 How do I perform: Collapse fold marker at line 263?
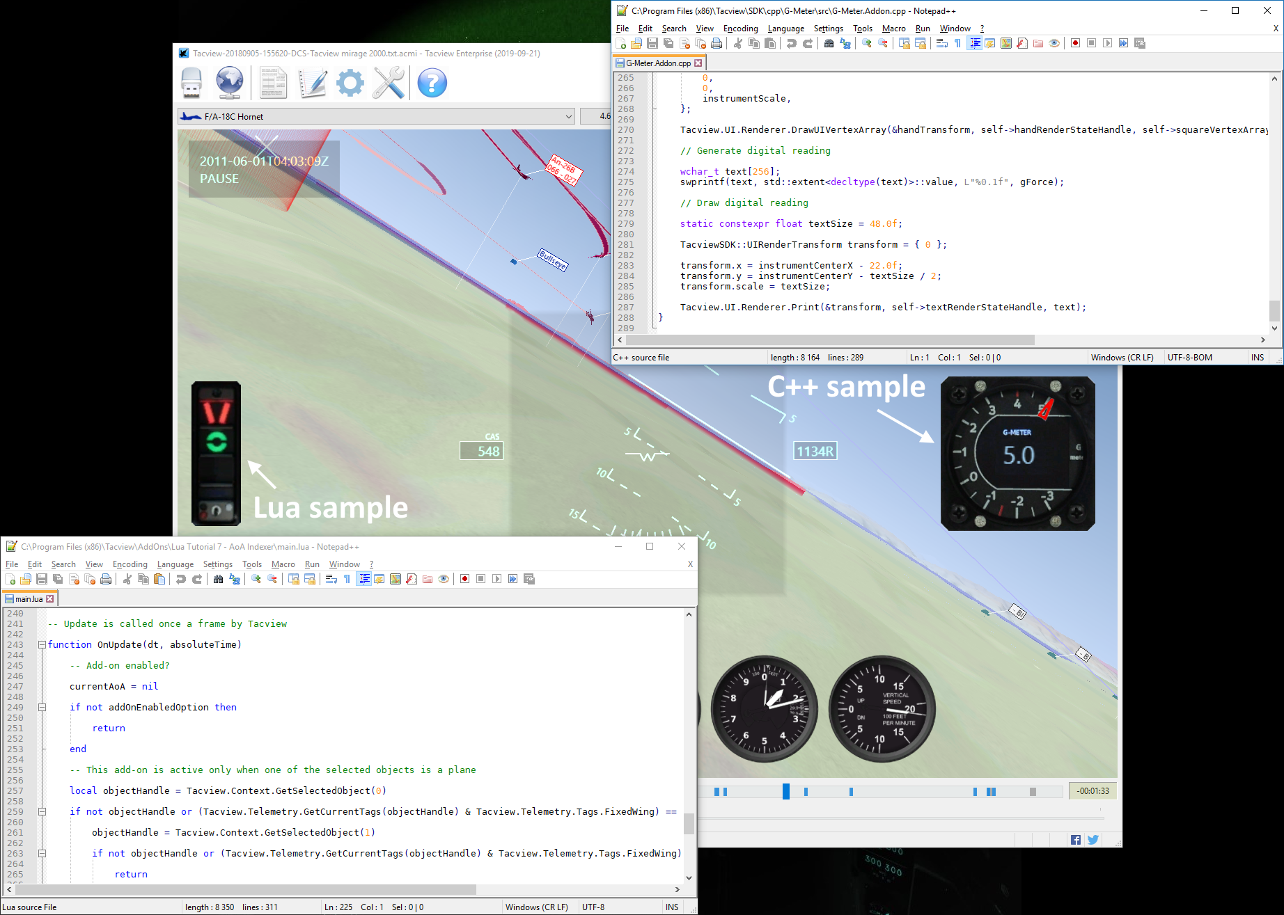coord(42,853)
